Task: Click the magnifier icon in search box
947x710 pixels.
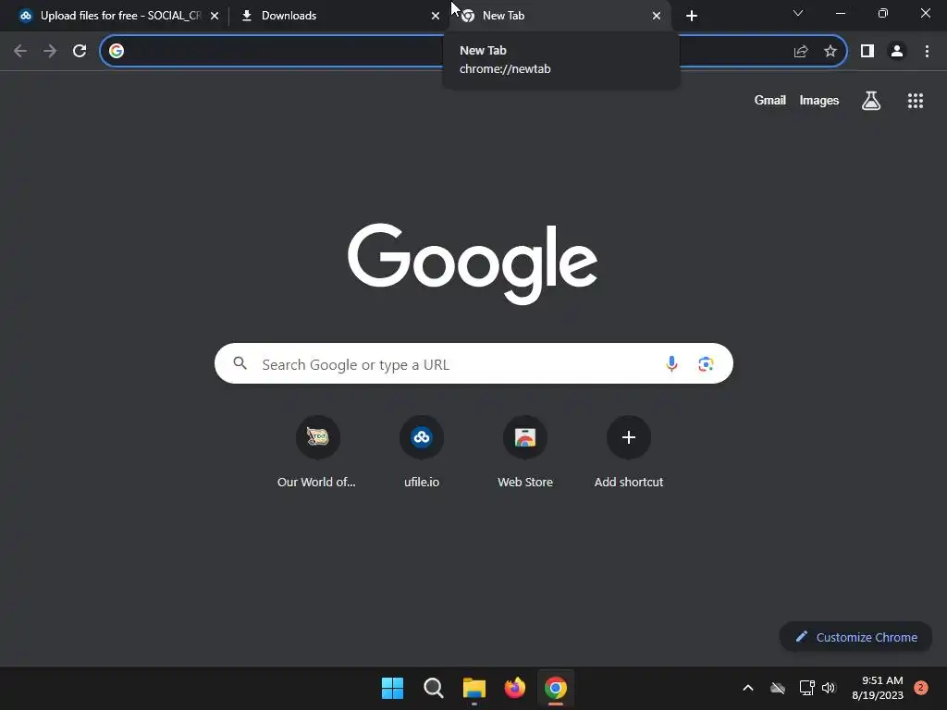Action: tap(240, 363)
